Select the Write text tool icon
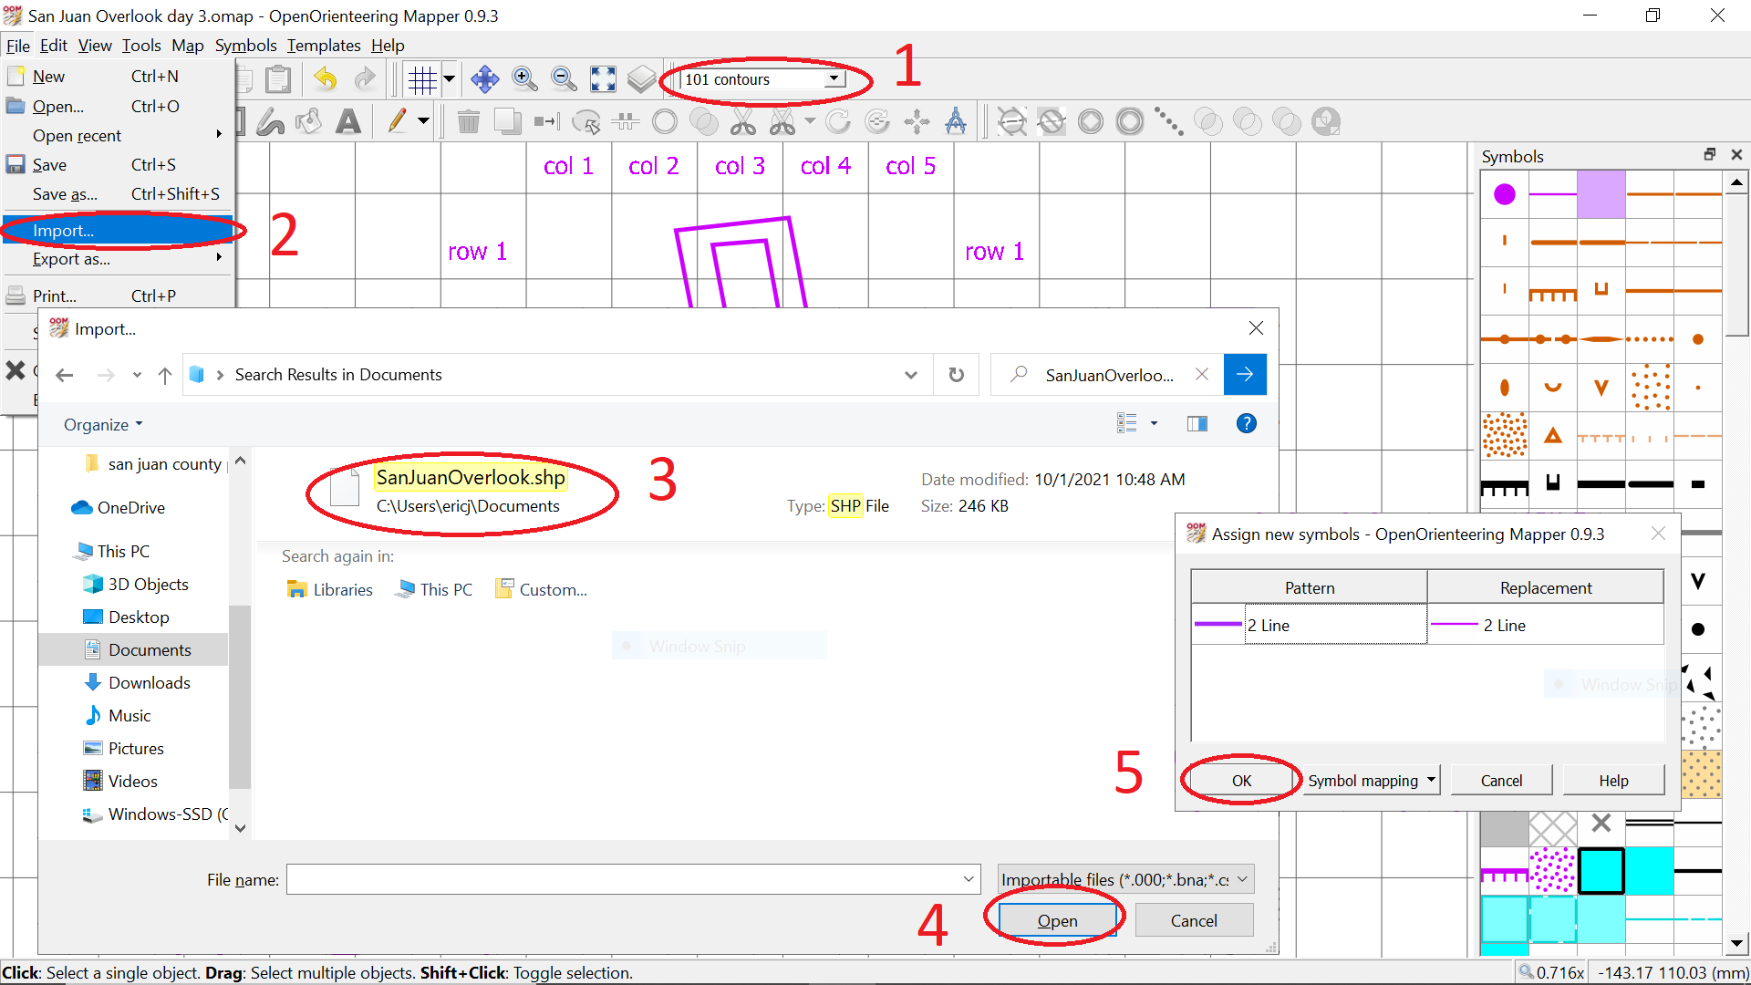 tap(347, 121)
